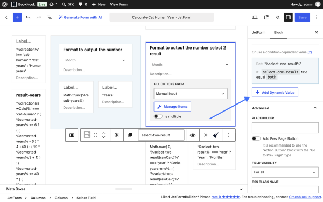The image size is (323, 202).
Task: Click Format to output the number heading
Action: [x=93, y=50]
